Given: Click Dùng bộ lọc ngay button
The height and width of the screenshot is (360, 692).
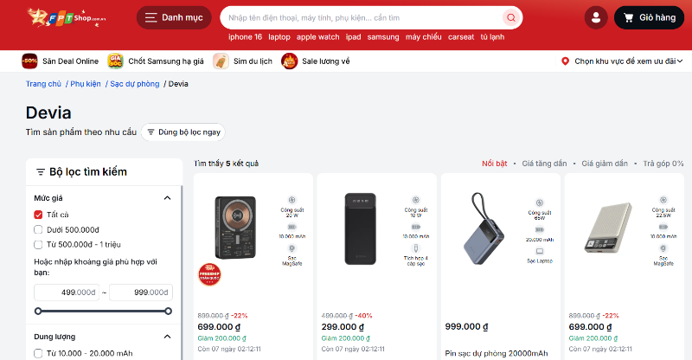Looking at the screenshot, I should pyautogui.click(x=183, y=132).
